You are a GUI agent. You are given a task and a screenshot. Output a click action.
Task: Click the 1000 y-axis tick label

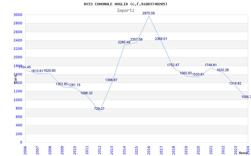click(18, 100)
